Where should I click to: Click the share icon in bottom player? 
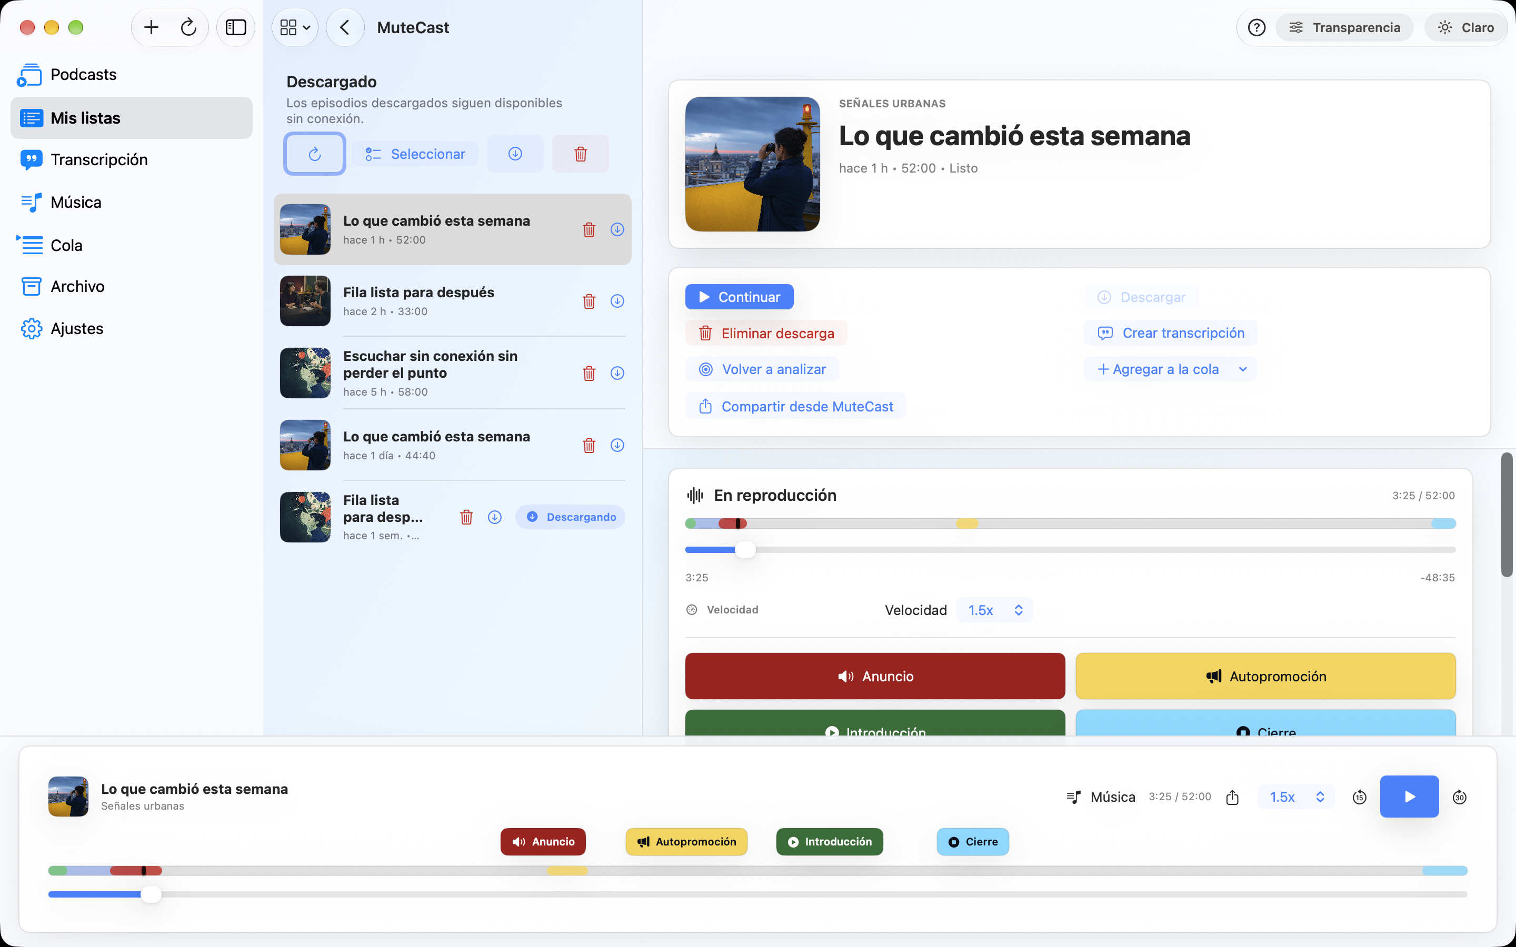tap(1232, 797)
